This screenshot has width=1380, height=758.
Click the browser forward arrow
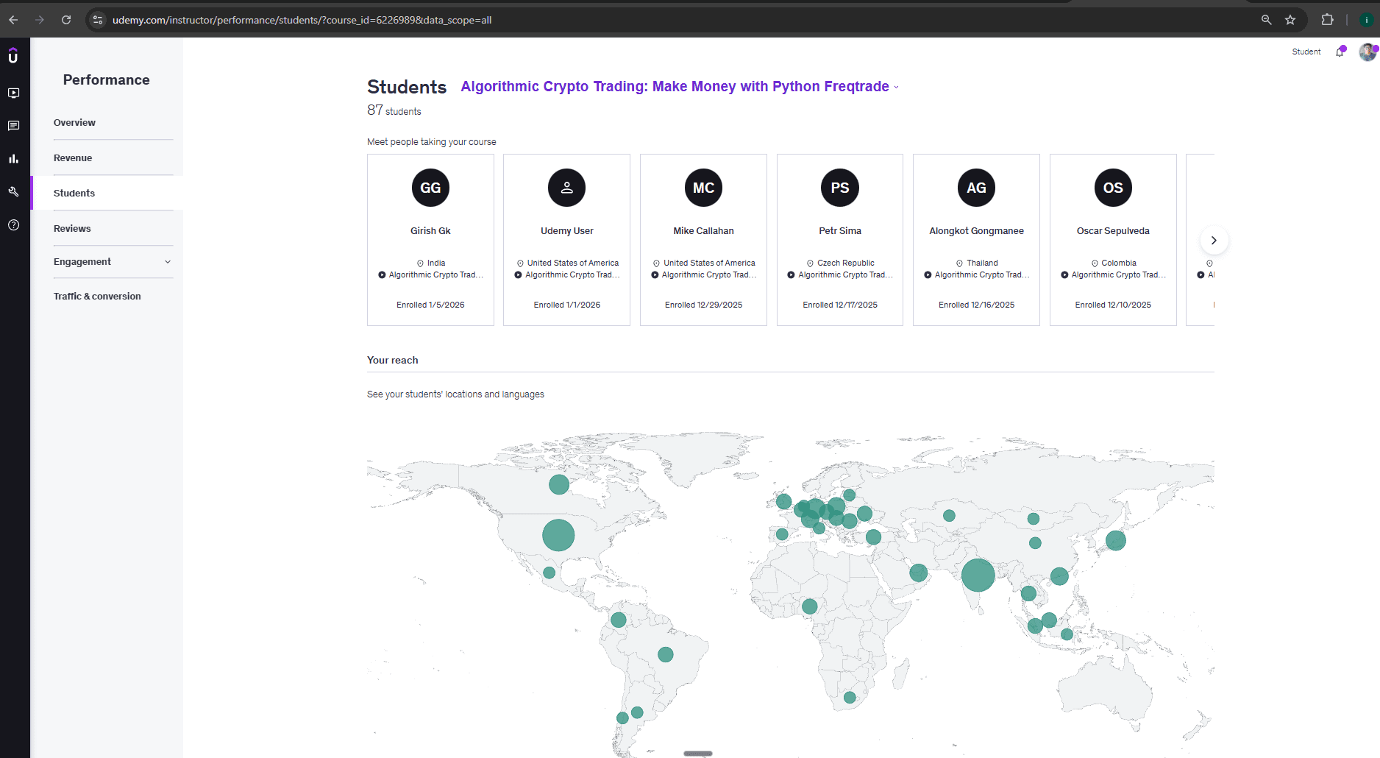(40, 20)
